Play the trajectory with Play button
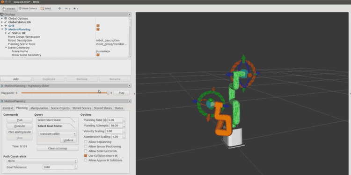This screenshot has height=175, width=351. tap(121, 93)
